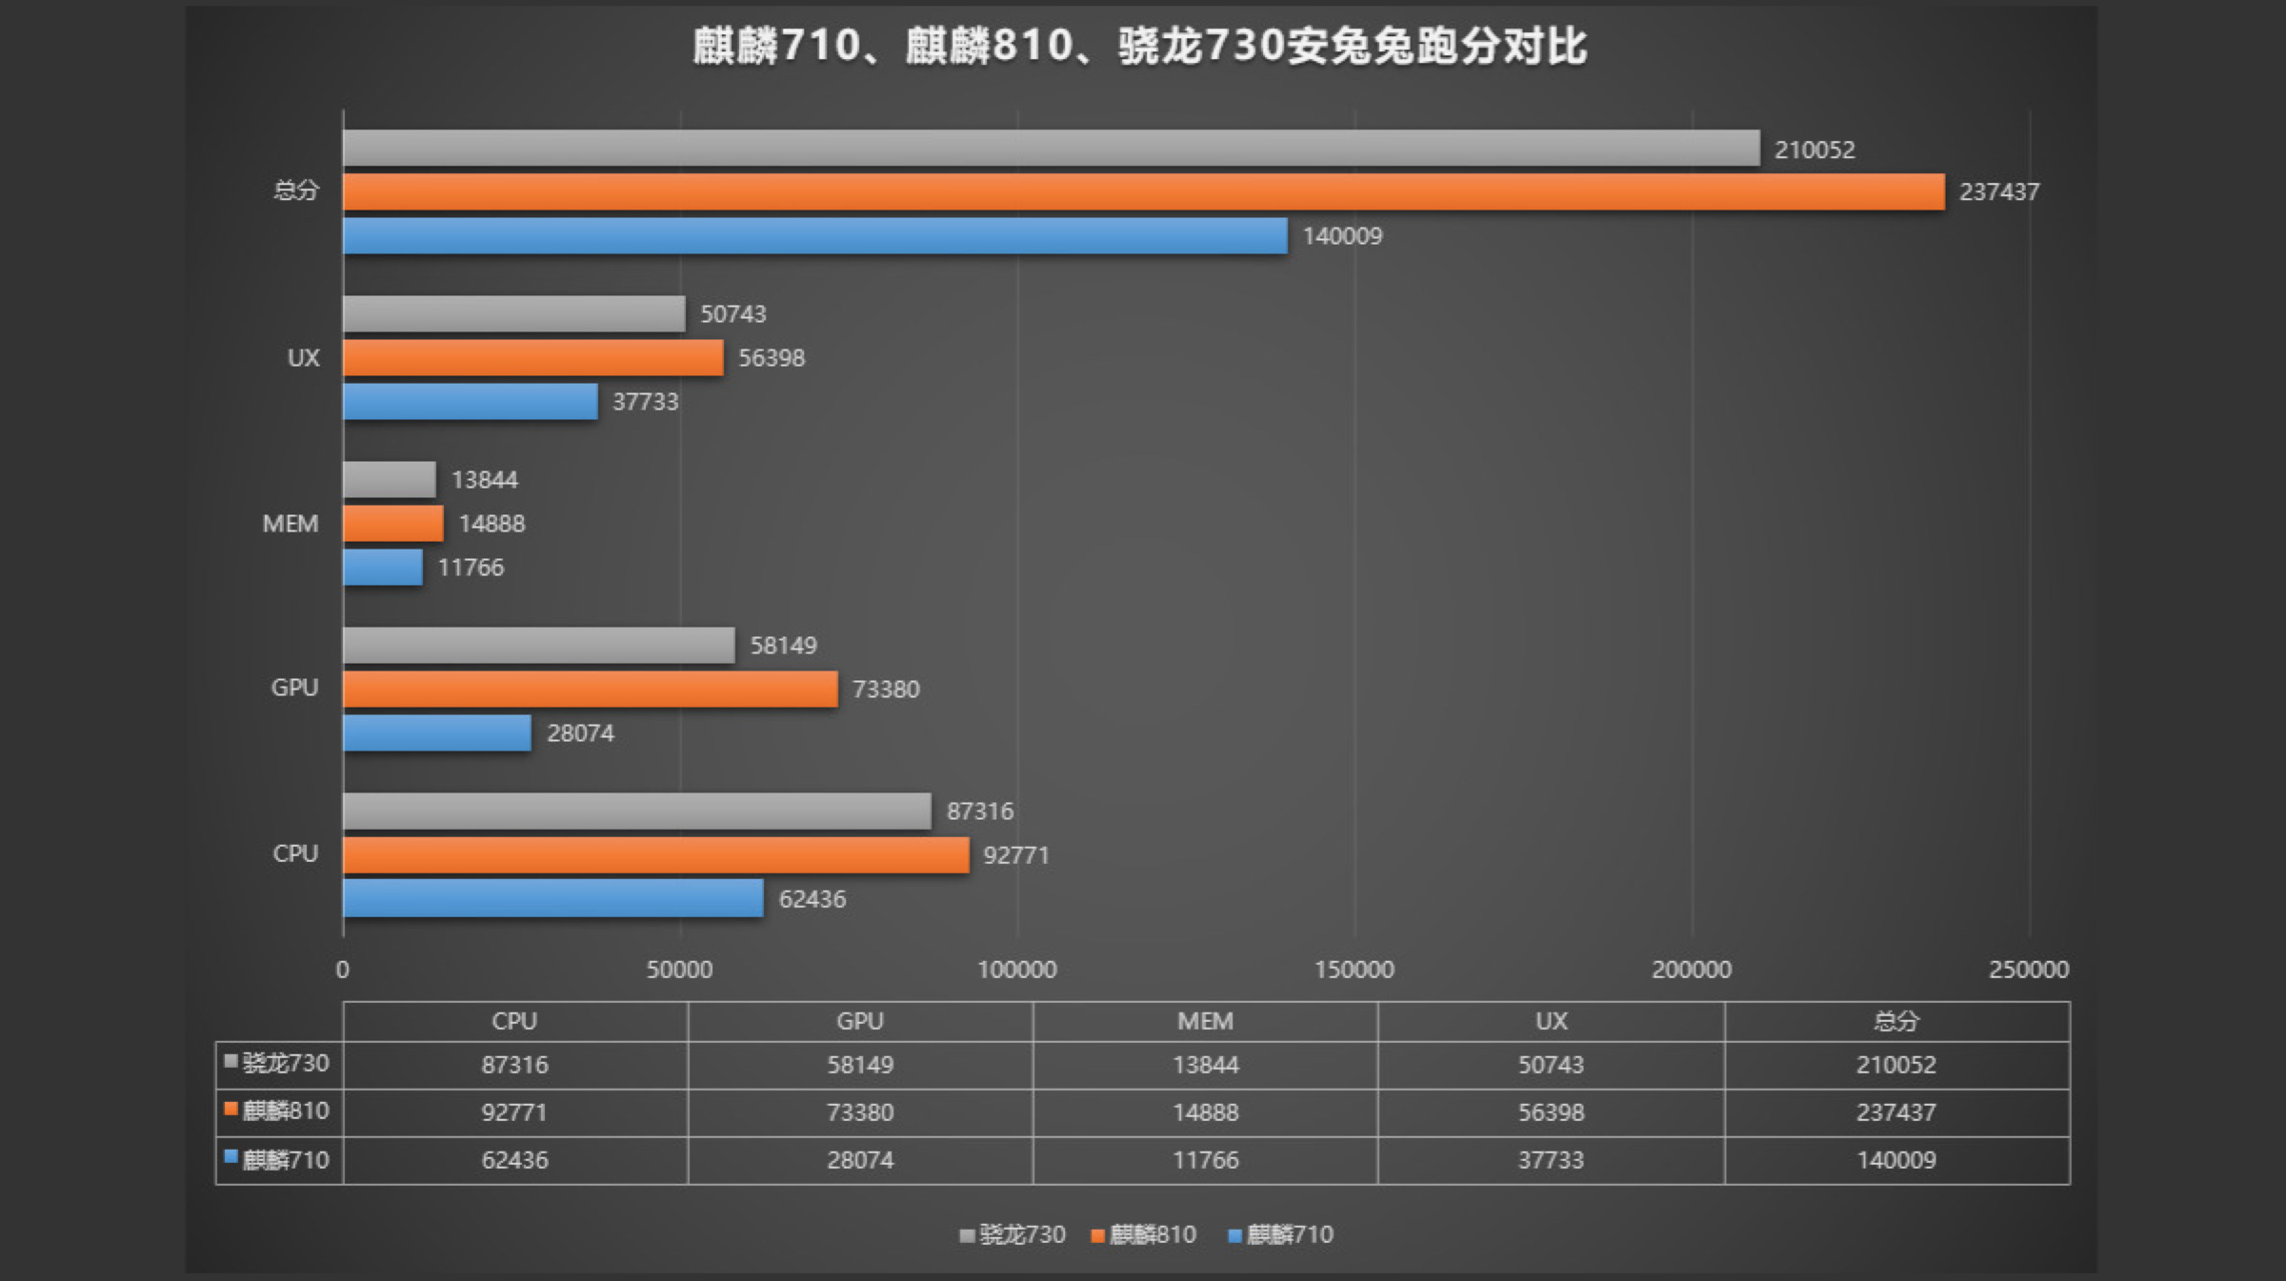Click the gray 骁龙730 legend swatch below the table

coord(967,1236)
